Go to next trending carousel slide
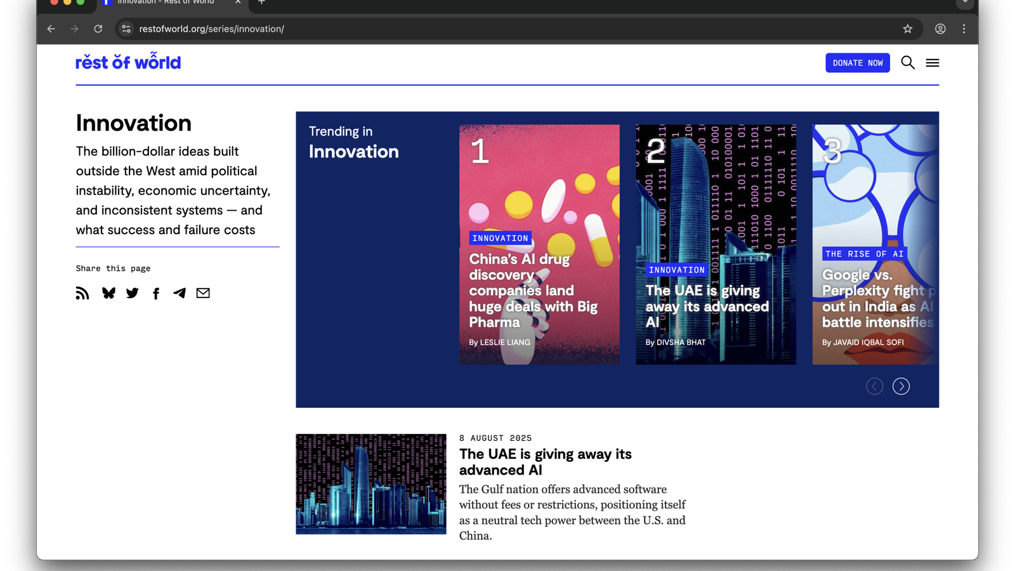This screenshot has width=1015, height=571. [x=901, y=386]
